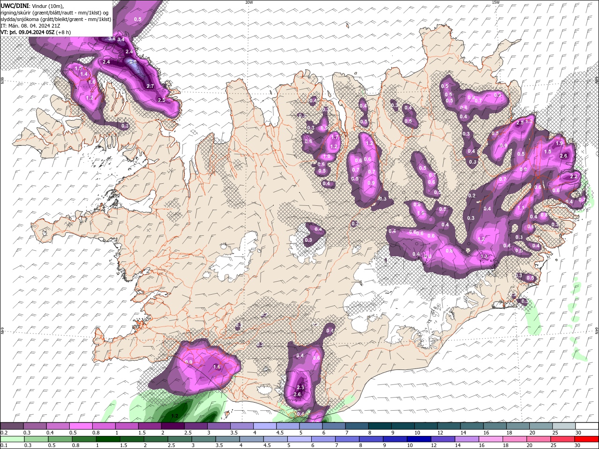Click the '0.2' label in the upper legend row
This screenshot has height=449, width=599.
point(4,433)
